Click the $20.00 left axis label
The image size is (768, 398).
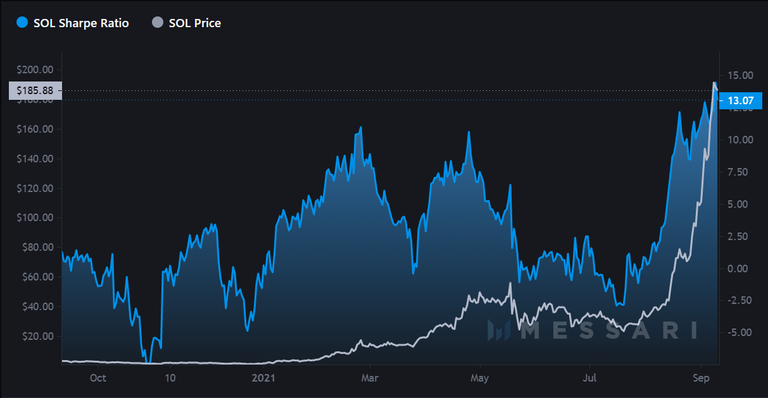point(38,336)
